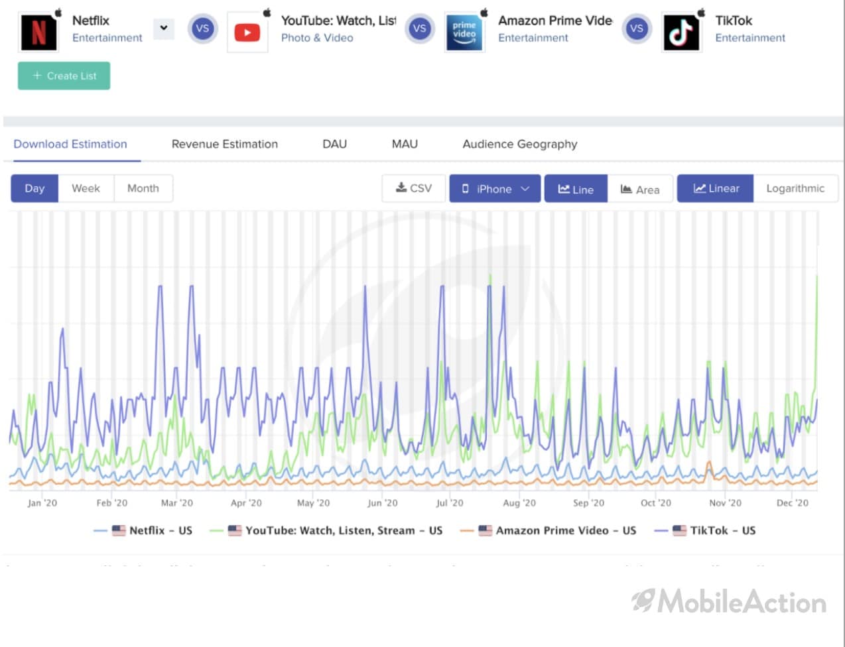Screen dimensions: 845x647
Task: Click the Netflix app name text
Action: point(91,21)
